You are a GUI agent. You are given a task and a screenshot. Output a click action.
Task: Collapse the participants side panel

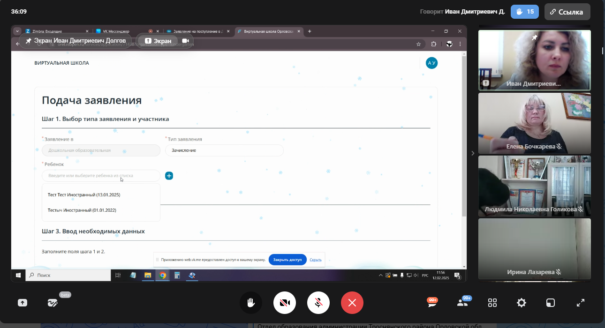coord(473,153)
